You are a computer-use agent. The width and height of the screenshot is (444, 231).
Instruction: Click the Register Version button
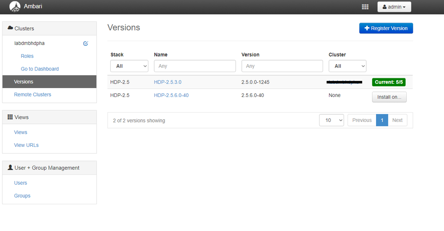[386, 28]
